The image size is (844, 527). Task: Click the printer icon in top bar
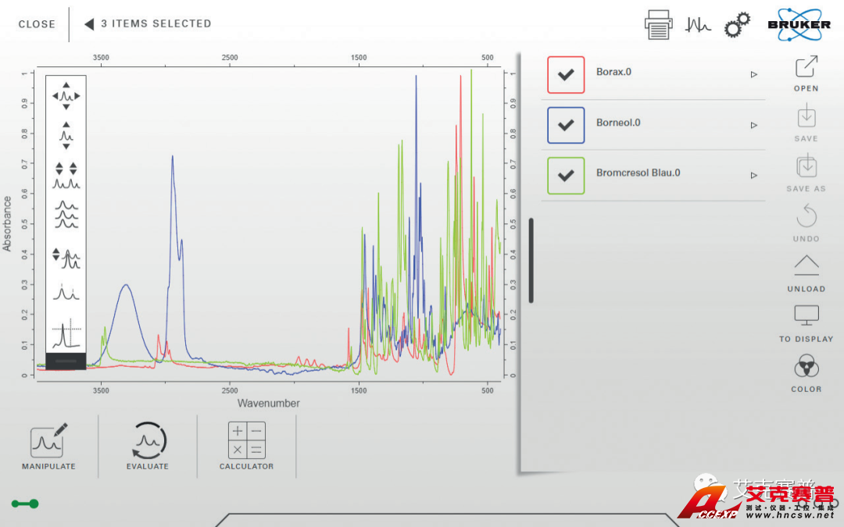[x=658, y=25]
